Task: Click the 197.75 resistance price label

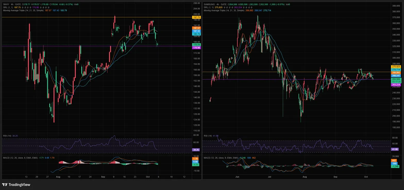Action: pyautogui.click(x=197, y=17)
